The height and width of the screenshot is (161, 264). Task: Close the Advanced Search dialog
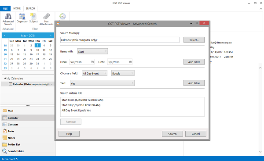pyautogui.click(x=204, y=23)
